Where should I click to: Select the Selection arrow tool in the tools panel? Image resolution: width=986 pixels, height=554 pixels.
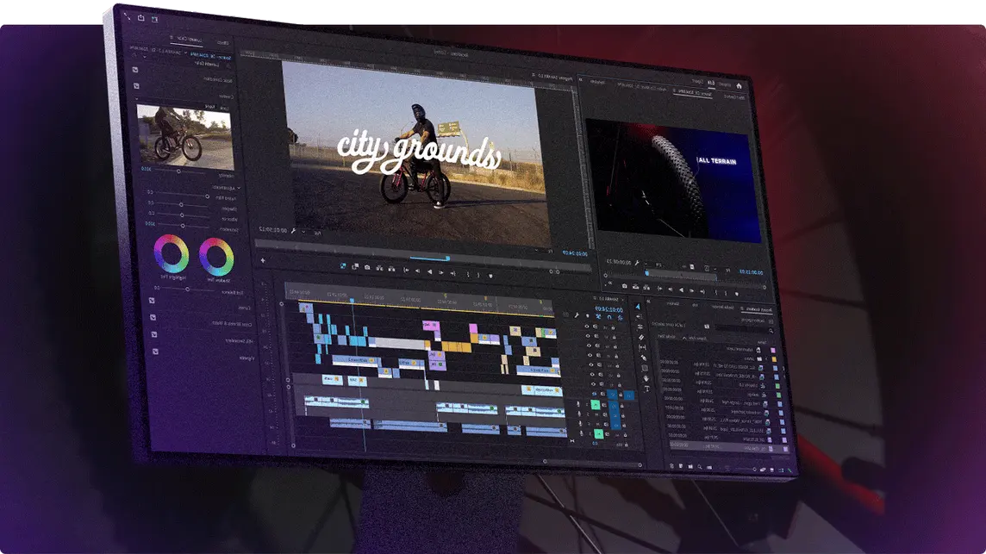pyautogui.click(x=639, y=306)
